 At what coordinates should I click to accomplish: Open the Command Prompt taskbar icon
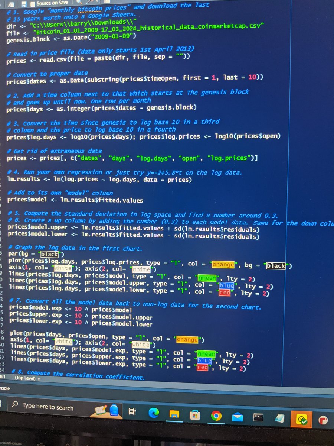[259, 418]
